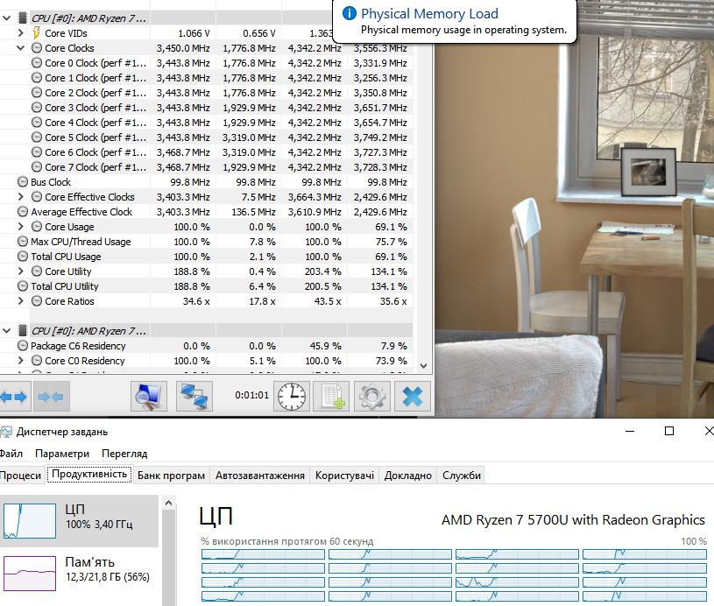Open the Служби tab
Image resolution: width=714 pixels, height=606 pixels.
[x=462, y=476]
